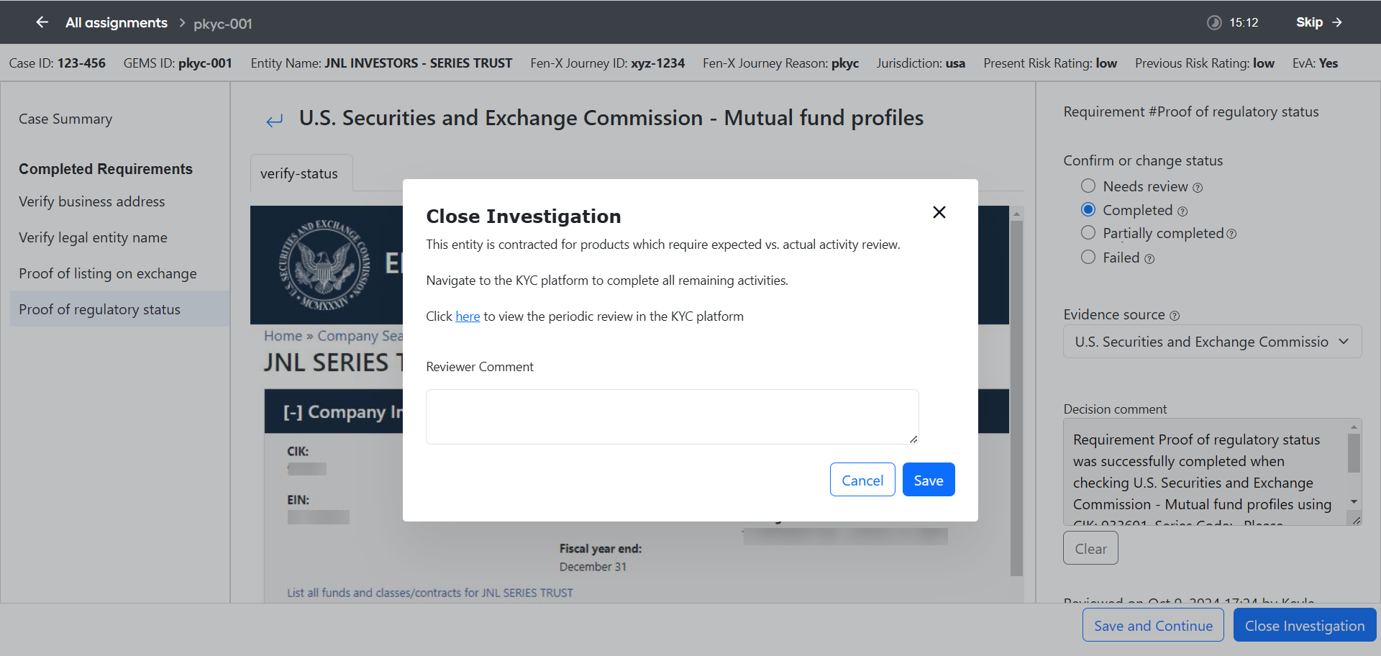This screenshot has height=656, width=1381.
Task: Click the Company Search breadcrumb link
Action: (360, 336)
